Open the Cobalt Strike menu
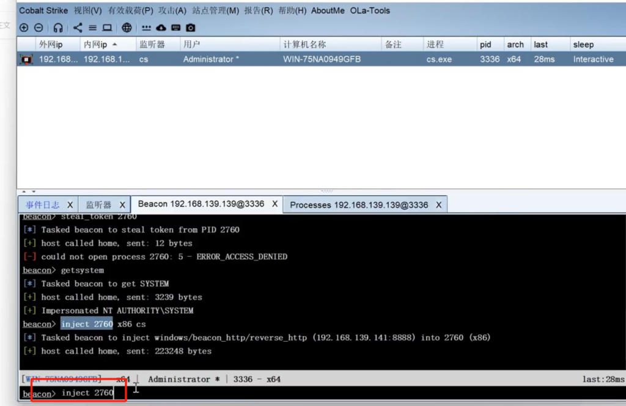The image size is (626, 406). tap(43, 11)
